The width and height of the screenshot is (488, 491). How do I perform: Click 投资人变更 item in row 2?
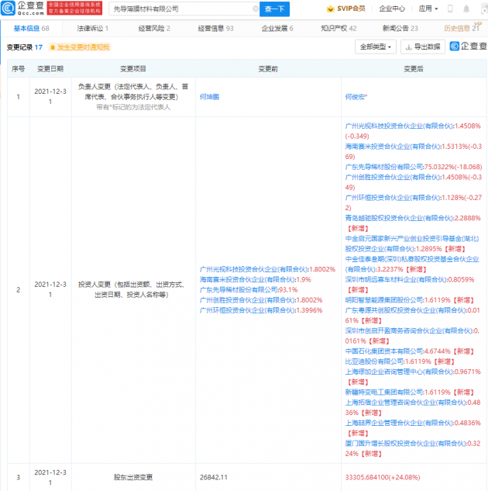(132, 289)
